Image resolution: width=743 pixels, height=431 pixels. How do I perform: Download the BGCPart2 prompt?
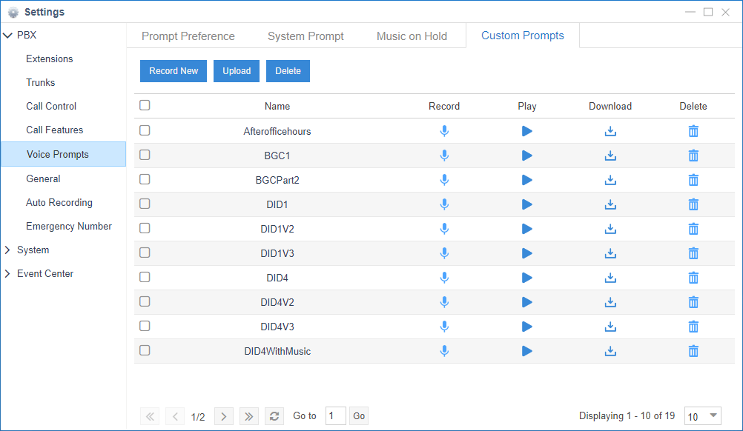610,180
